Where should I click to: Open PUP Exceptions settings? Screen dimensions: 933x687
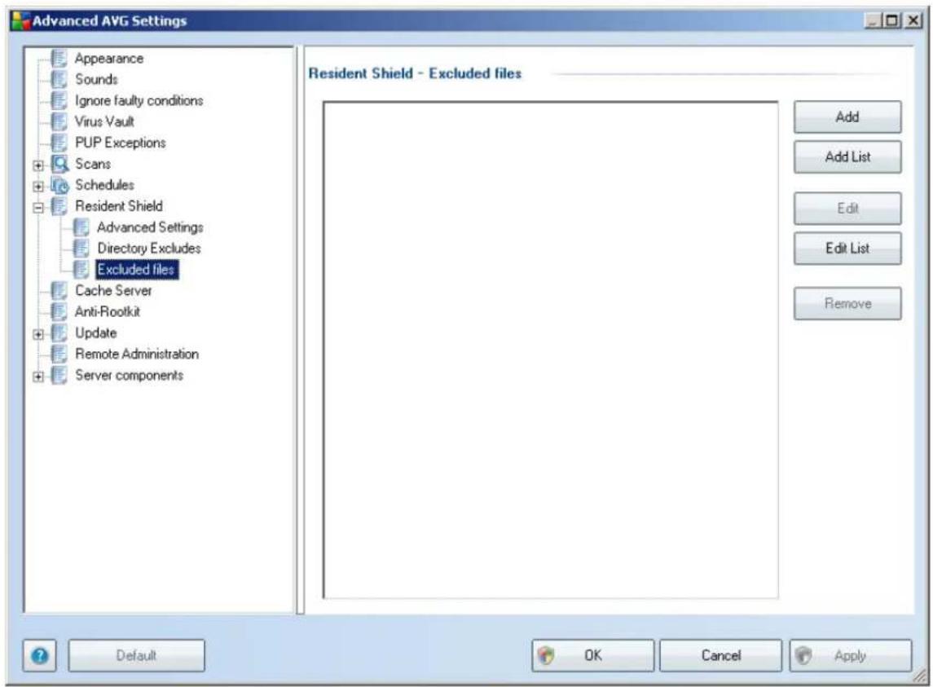tap(121, 143)
